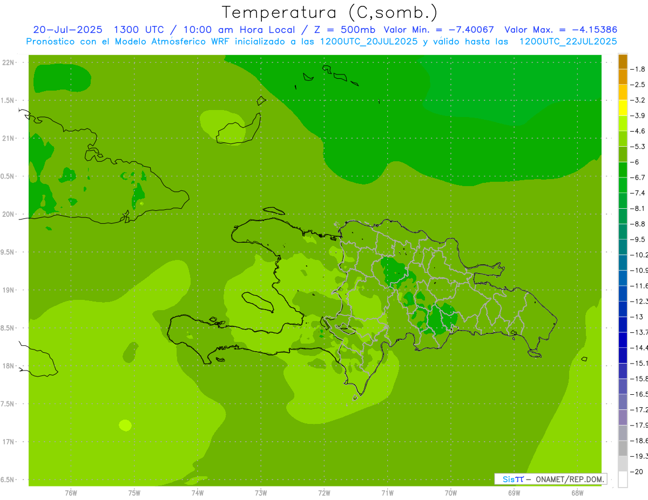The height and width of the screenshot is (500, 648).
Task: Click the '-3.9' colorbar value
Action: pyautogui.click(x=638, y=115)
